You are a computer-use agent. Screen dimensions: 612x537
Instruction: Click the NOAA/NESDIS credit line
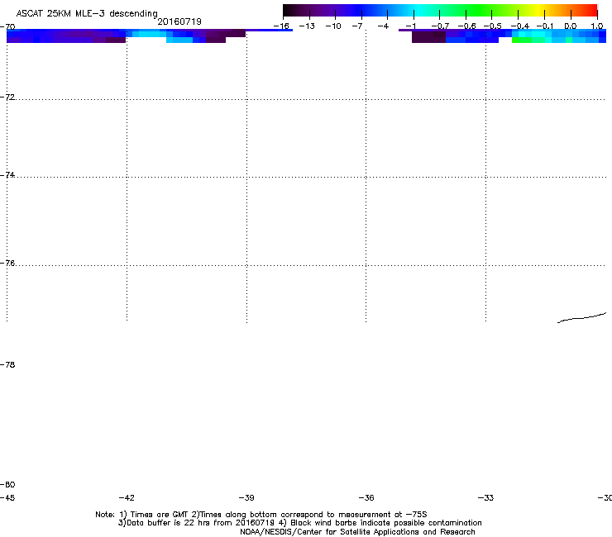[x=357, y=532]
